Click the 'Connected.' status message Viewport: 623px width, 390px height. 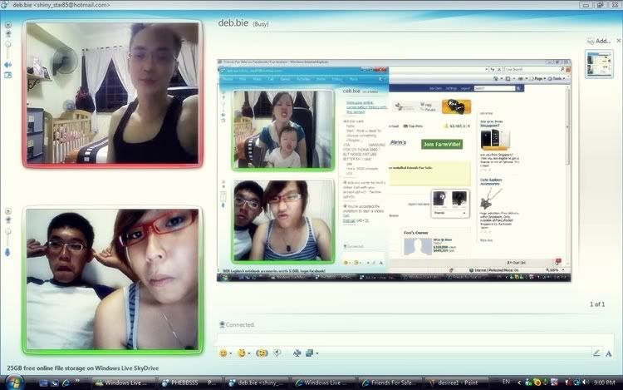(x=240, y=324)
